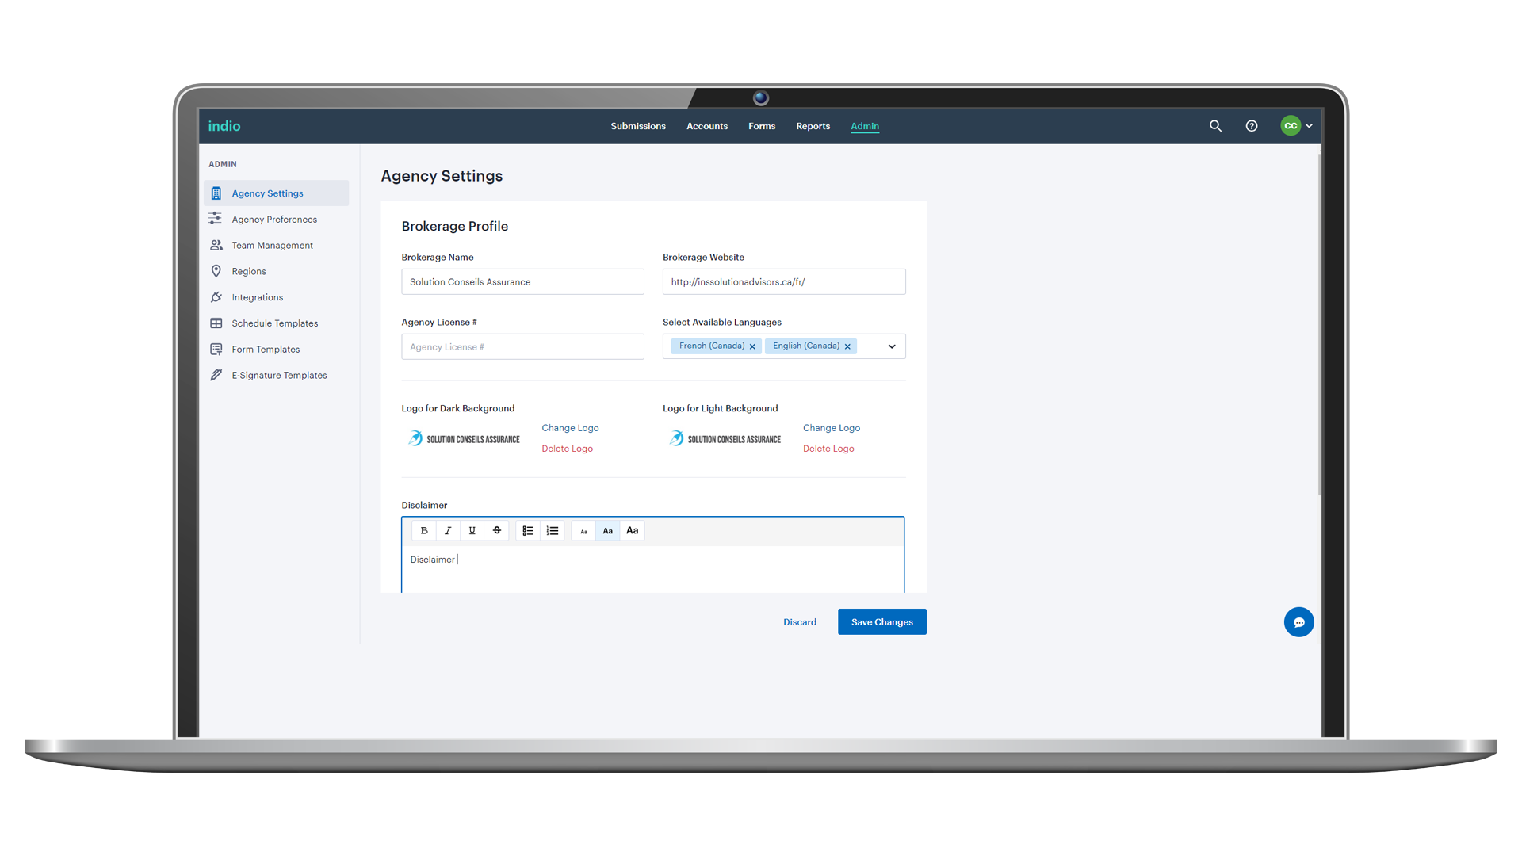Screen dimensions: 1522x856
Task: Insert a numbered list in Disclaimer
Action: pos(553,531)
